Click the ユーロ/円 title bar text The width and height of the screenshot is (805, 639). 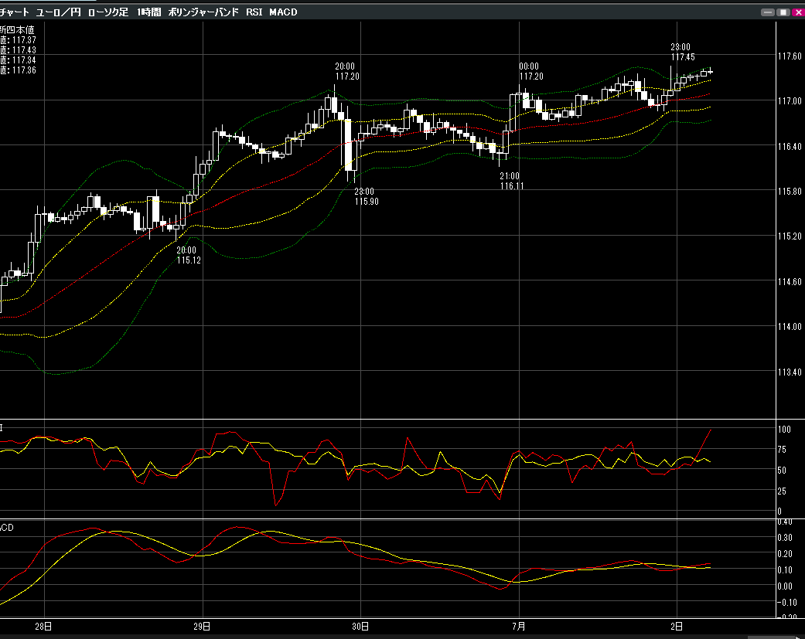click(x=58, y=12)
